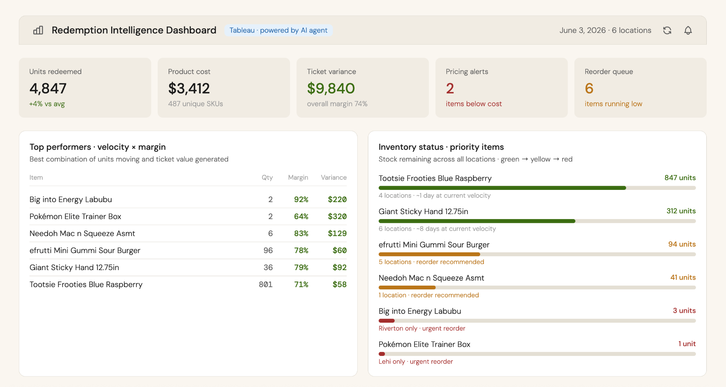Screen dimensions: 726x387
Task: Open the Product cost card
Action: [224, 88]
